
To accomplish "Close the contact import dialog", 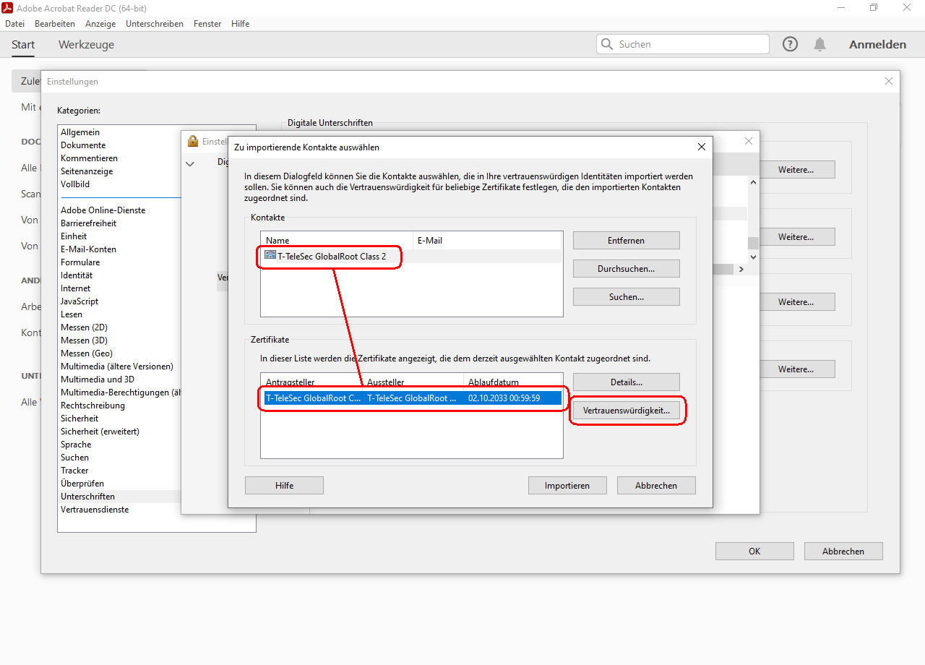I will pyautogui.click(x=701, y=147).
